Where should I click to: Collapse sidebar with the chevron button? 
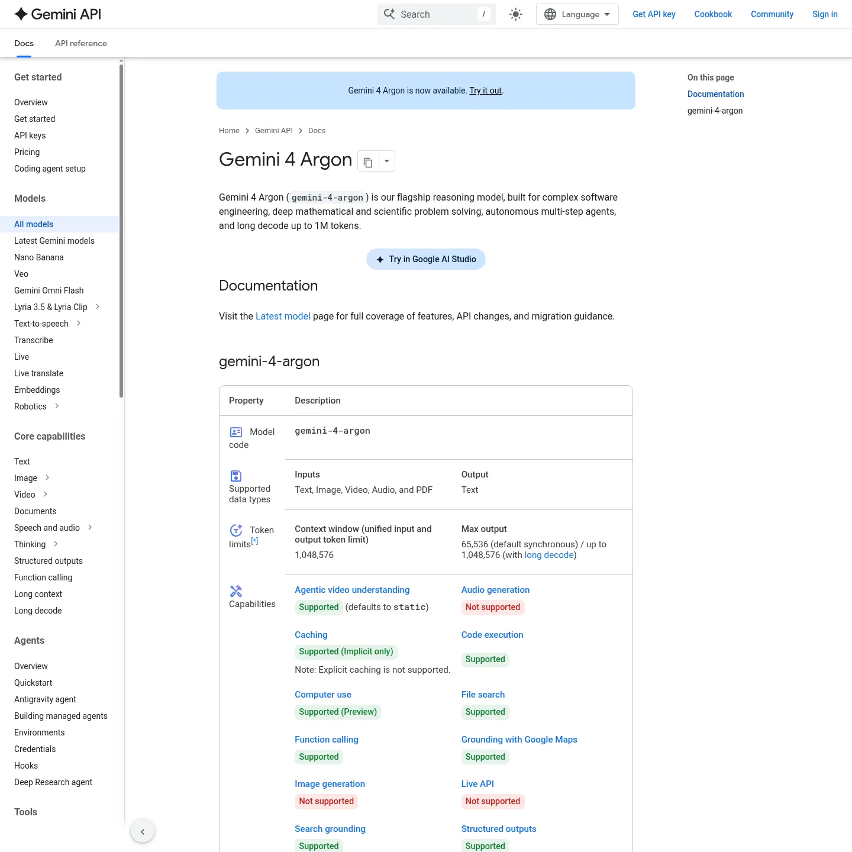pyautogui.click(x=143, y=831)
